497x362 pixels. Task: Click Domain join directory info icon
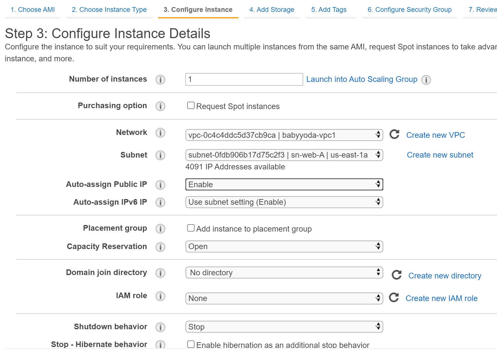160,273
